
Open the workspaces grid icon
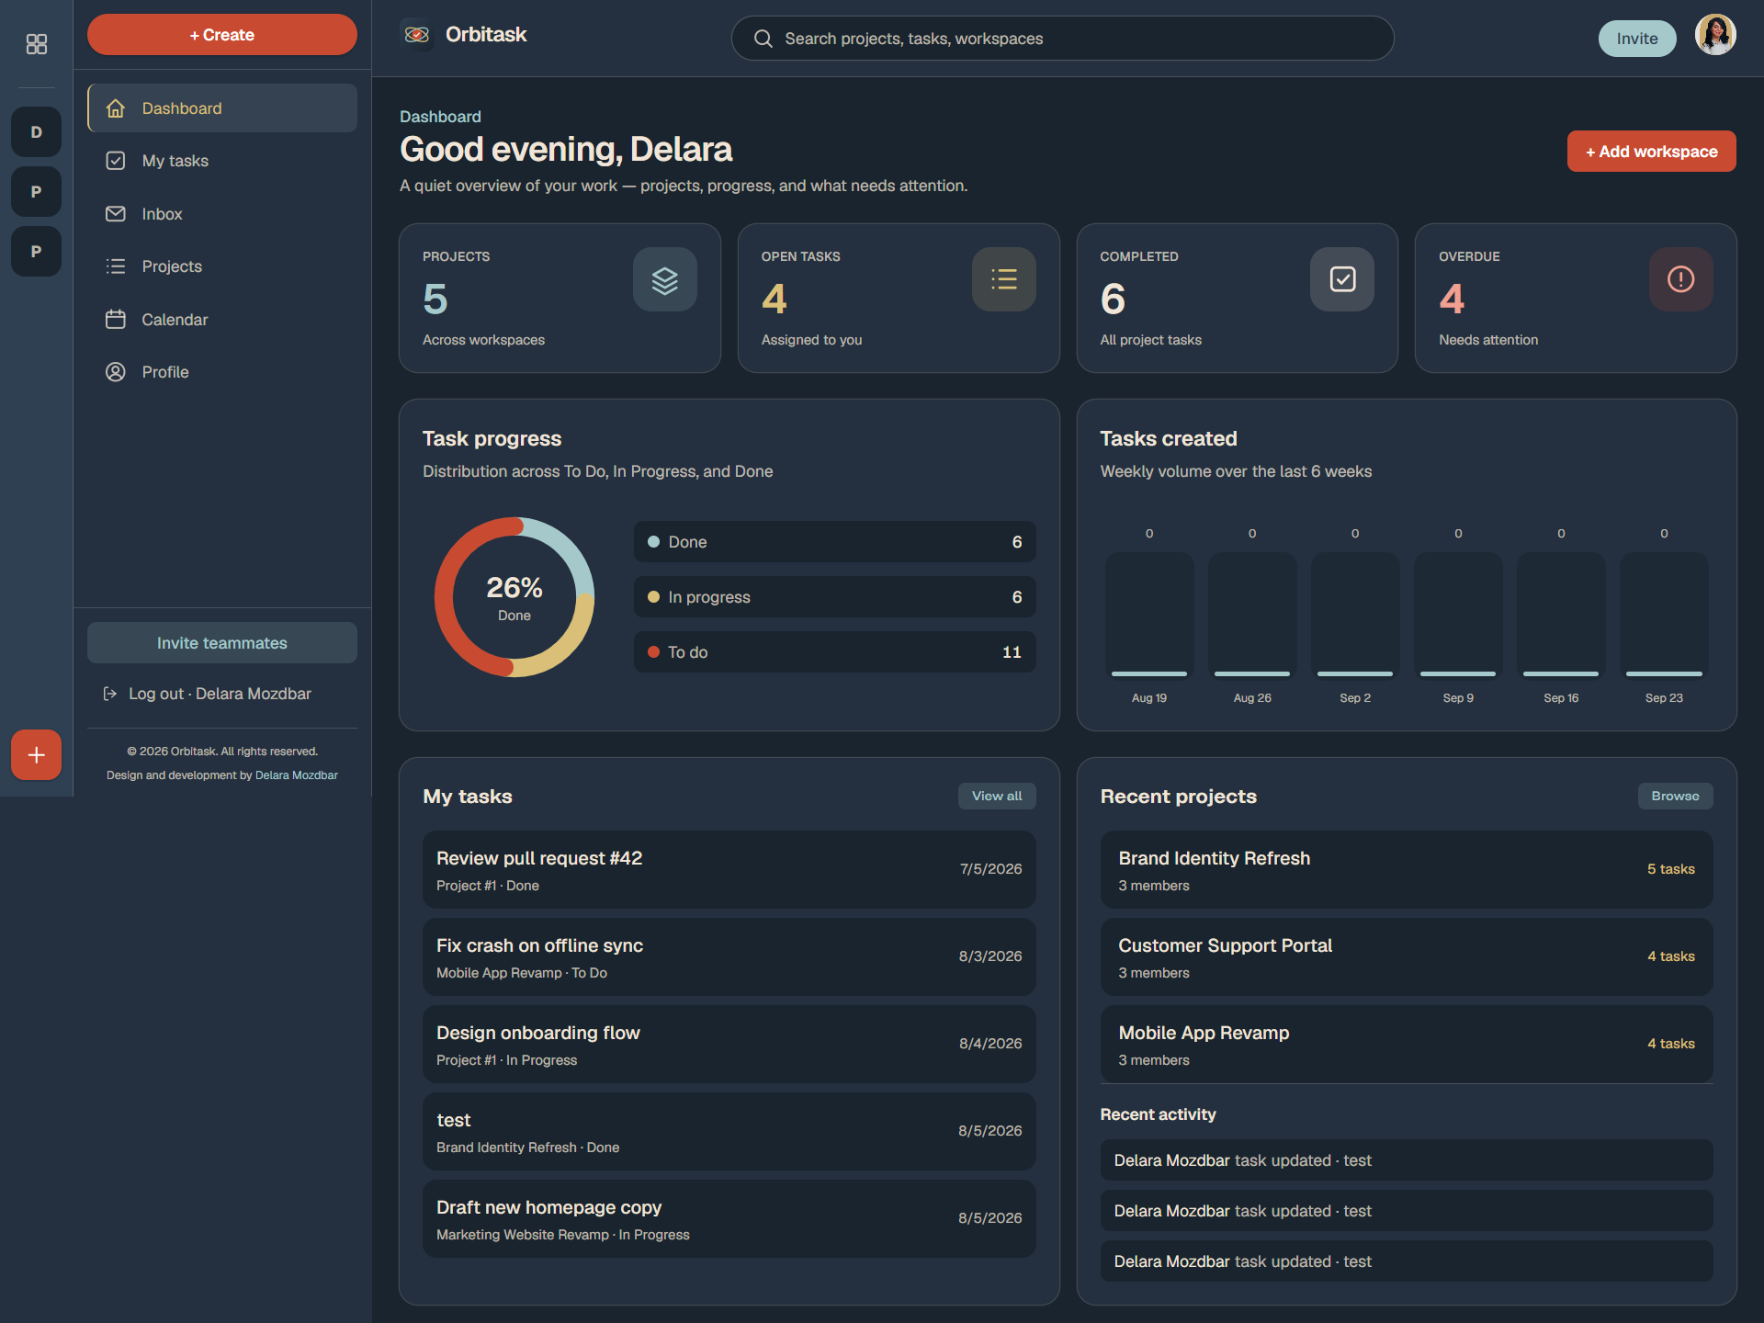click(x=37, y=44)
